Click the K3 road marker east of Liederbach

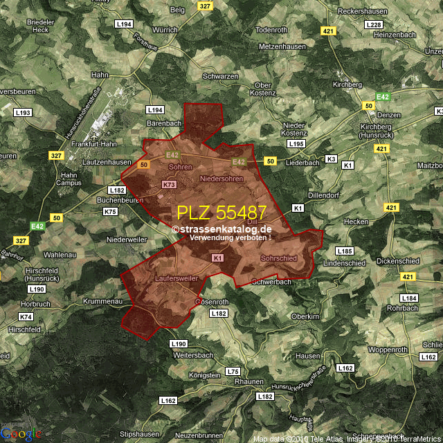pyautogui.click(x=331, y=159)
